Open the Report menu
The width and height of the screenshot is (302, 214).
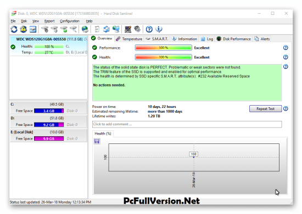pos(49,21)
